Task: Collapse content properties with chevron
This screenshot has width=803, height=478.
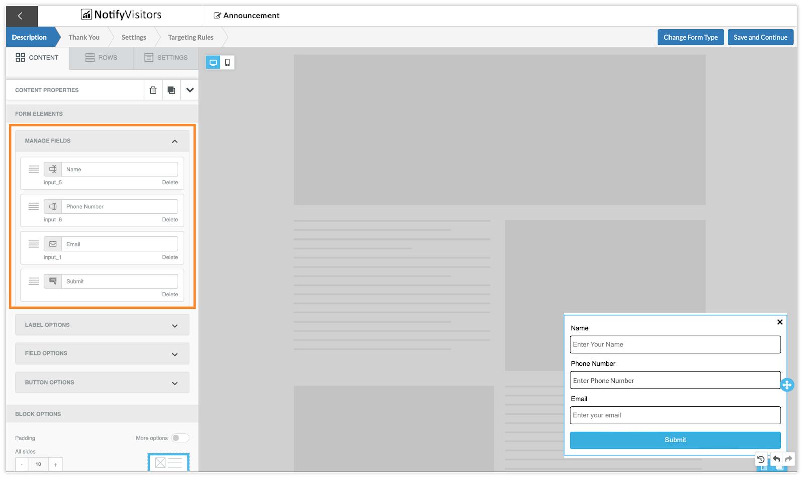Action: click(x=190, y=90)
